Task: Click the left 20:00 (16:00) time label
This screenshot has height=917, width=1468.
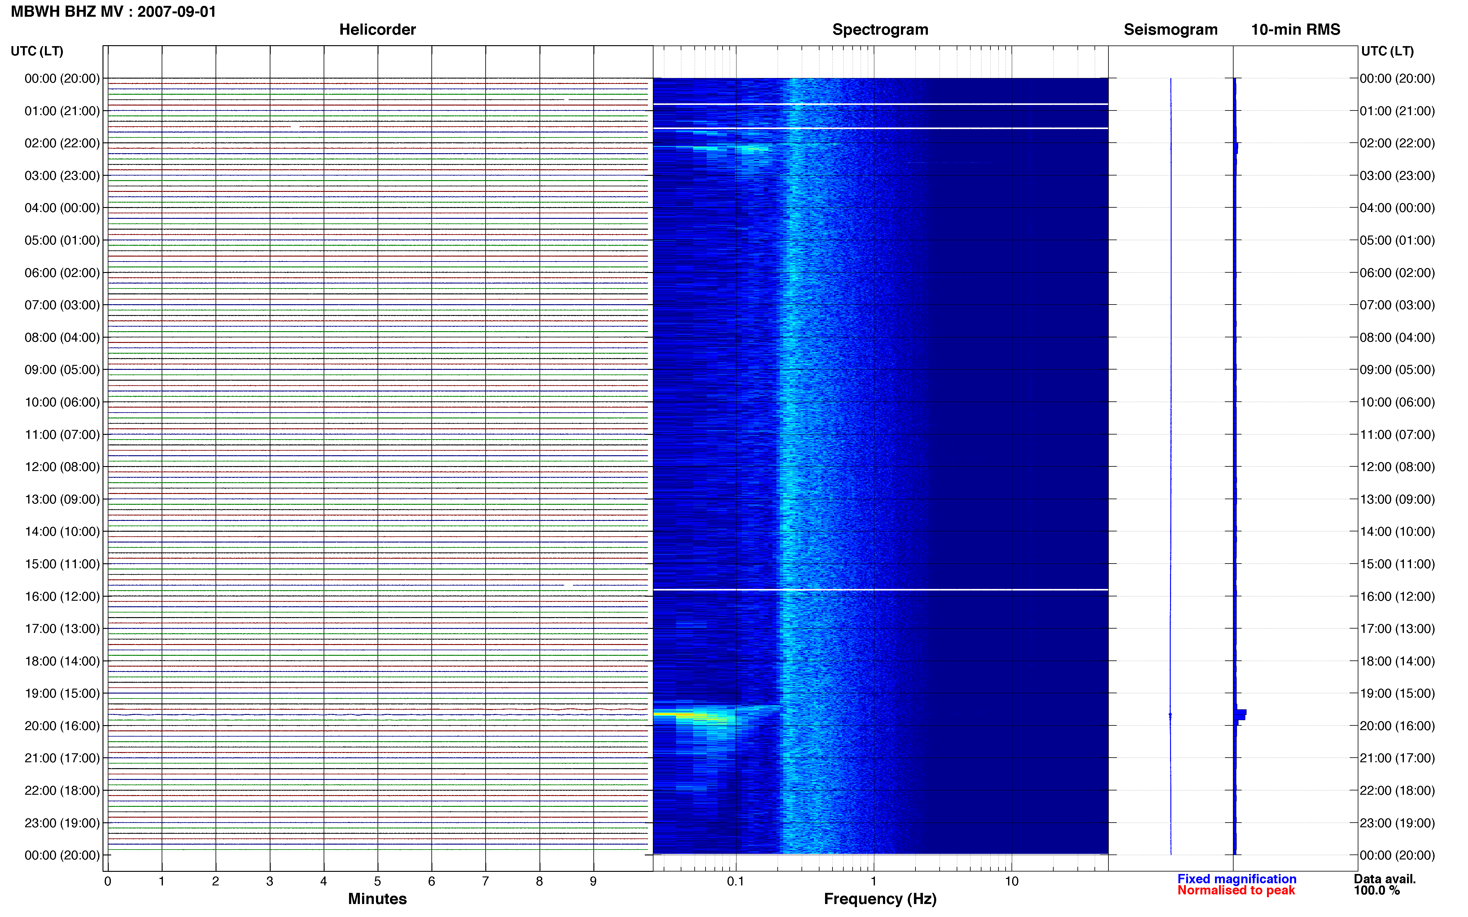Action: (62, 726)
